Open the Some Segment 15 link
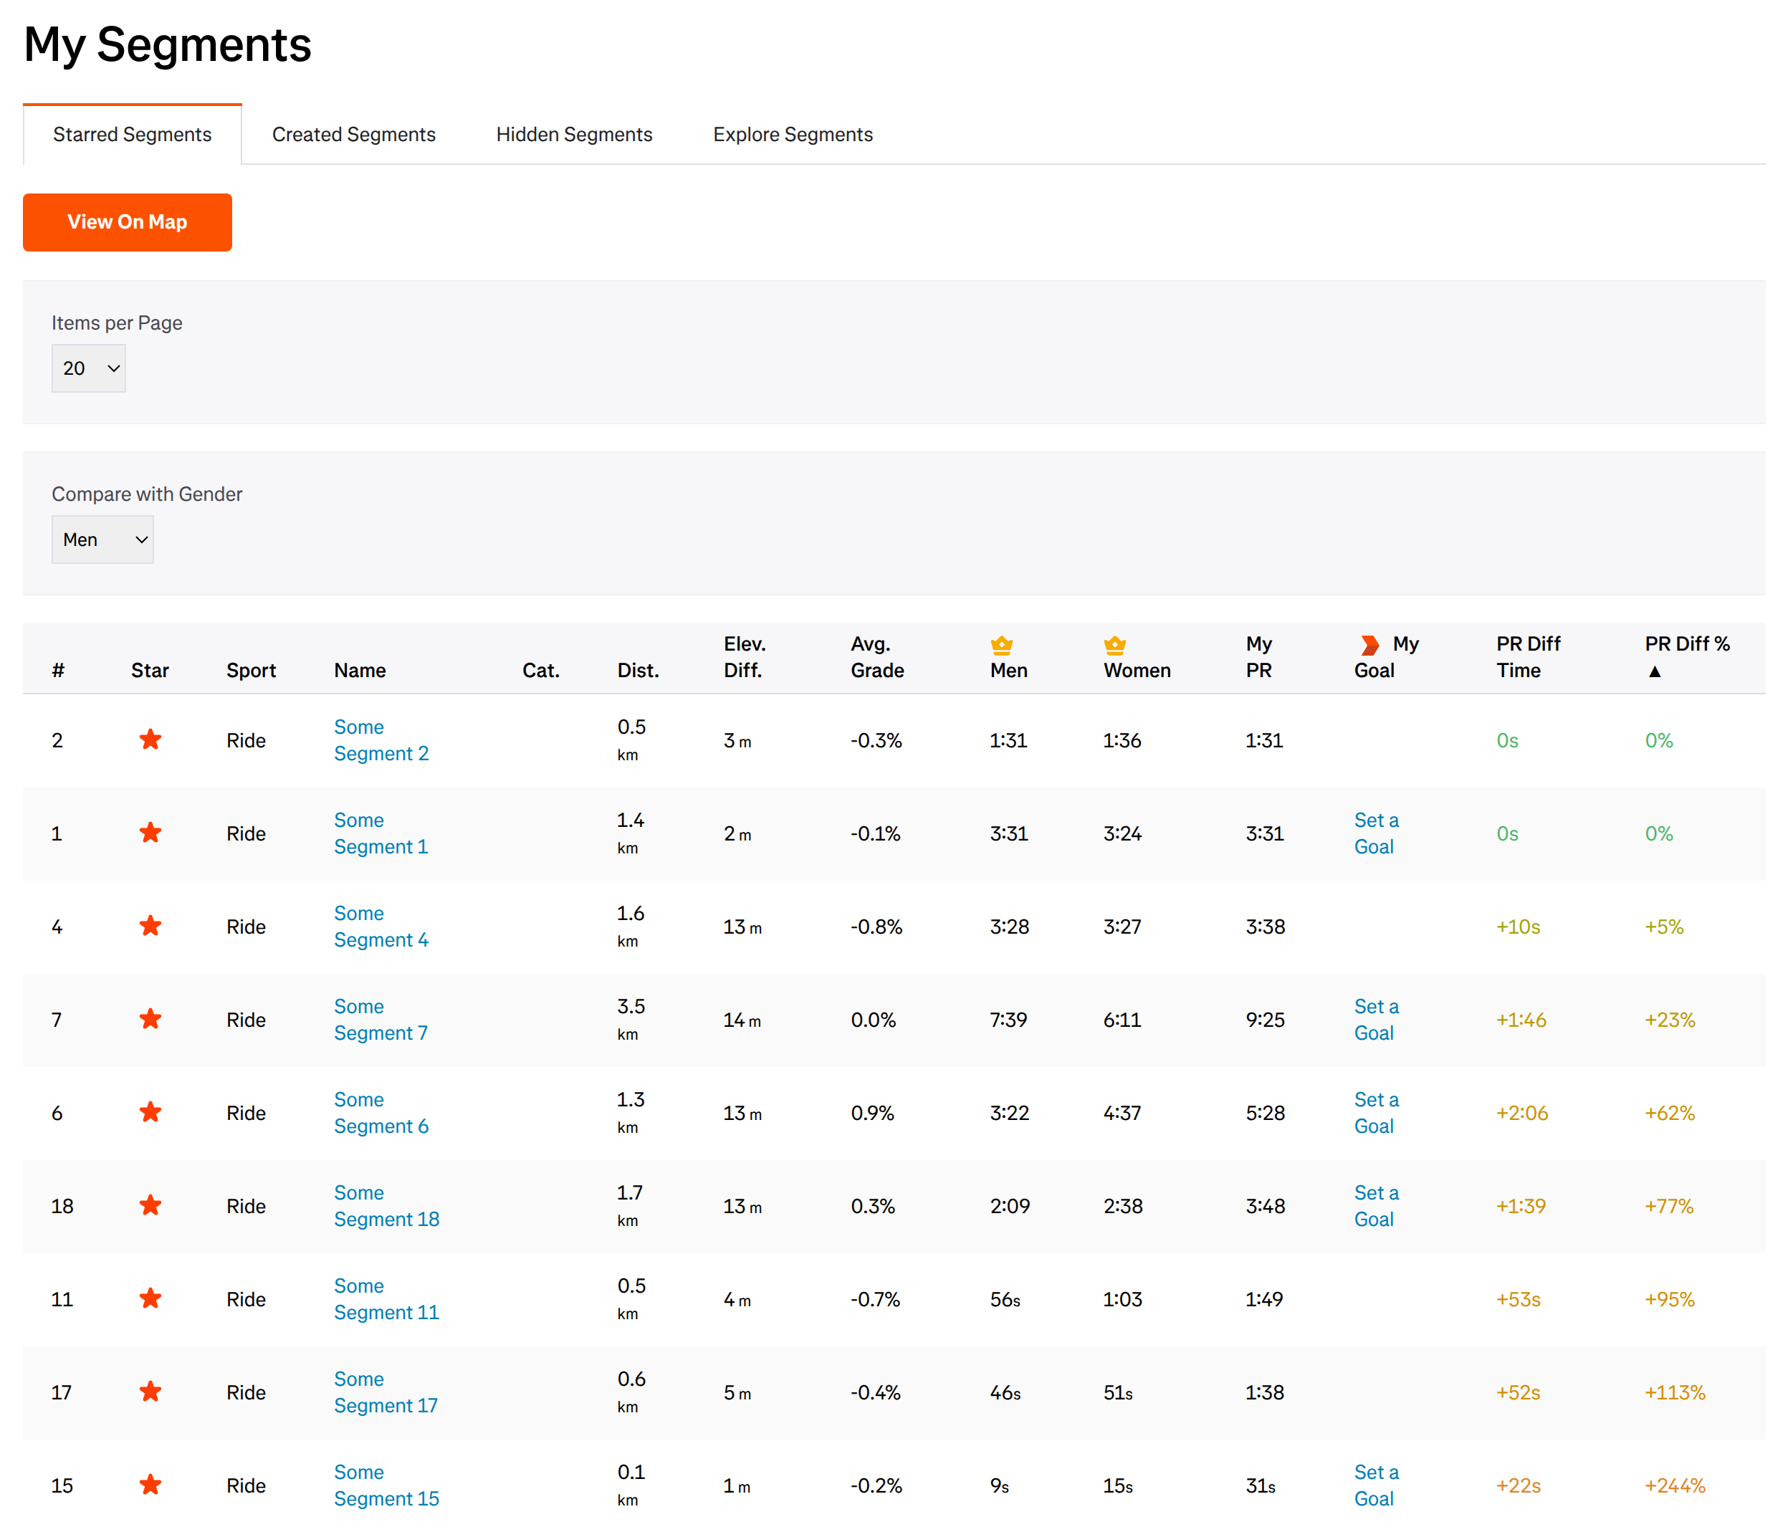 (386, 1485)
